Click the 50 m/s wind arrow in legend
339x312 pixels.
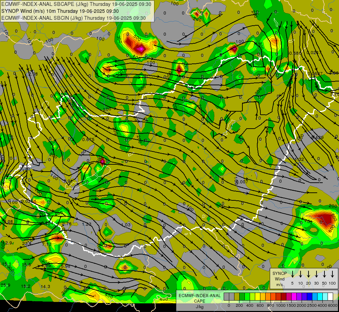click(x=324, y=274)
